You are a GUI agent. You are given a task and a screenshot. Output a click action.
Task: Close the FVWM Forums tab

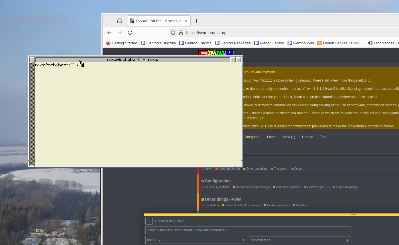tap(186, 21)
